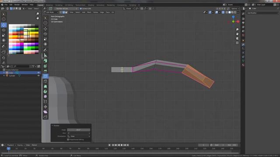The width and height of the screenshot is (280, 157).
Task: Click the viewport zoom magnifier gizmo
Action: [x=237, y=29]
